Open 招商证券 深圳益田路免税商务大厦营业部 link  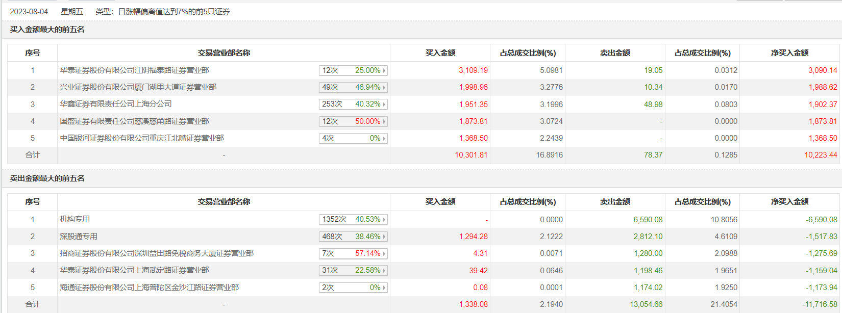tap(157, 253)
